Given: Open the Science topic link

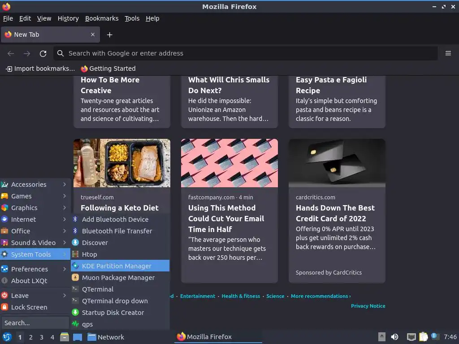Looking at the screenshot, I should coord(275,296).
